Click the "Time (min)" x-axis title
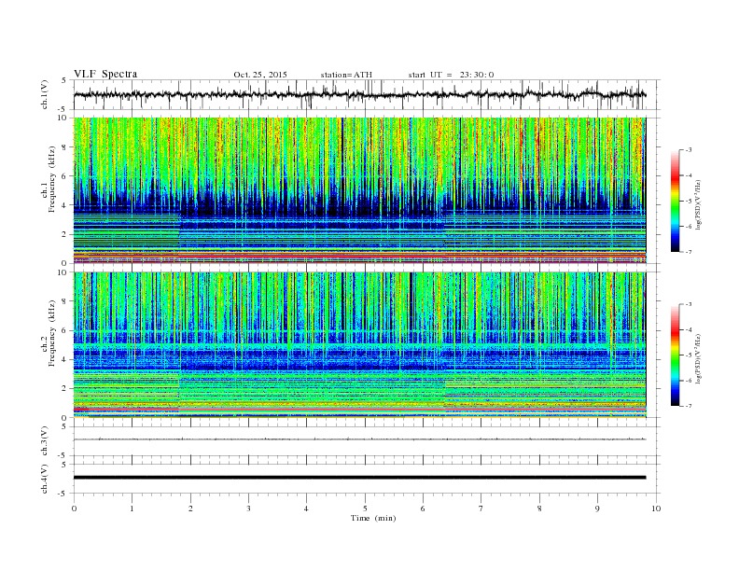This screenshot has width=739, height=571. [x=373, y=518]
